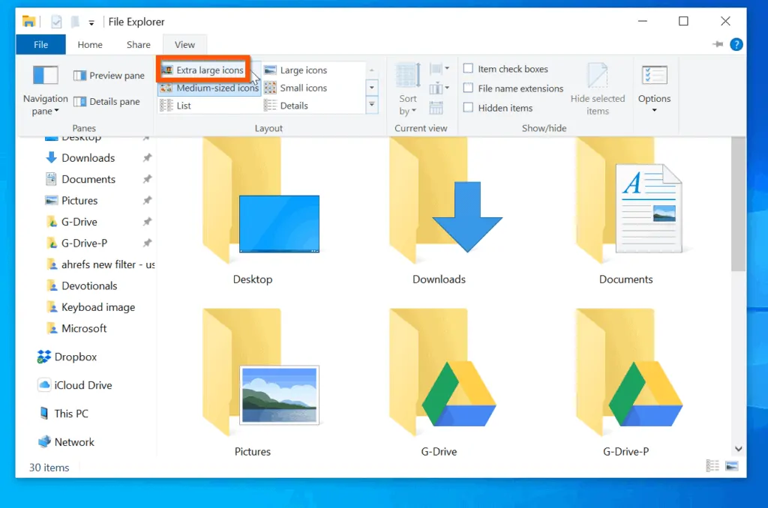Open the File menu tab

40,45
